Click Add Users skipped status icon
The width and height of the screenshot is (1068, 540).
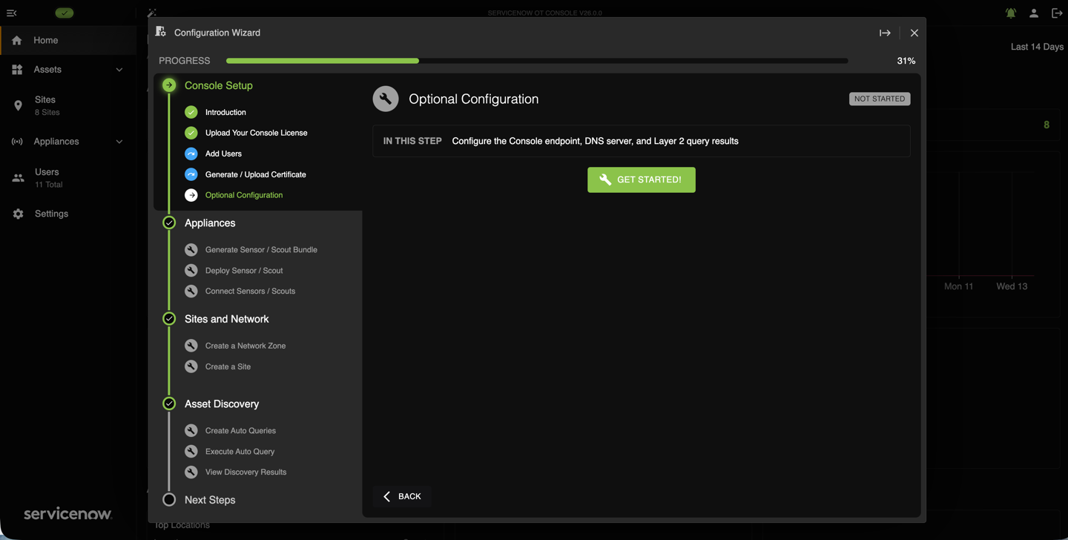pyautogui.click(x=191, y=154)
